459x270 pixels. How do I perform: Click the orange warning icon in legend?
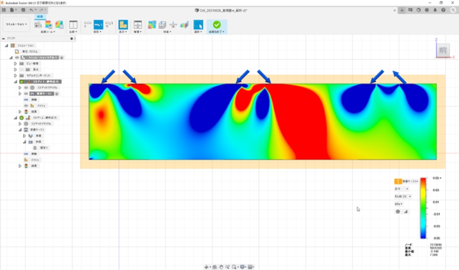coord(397,181)
